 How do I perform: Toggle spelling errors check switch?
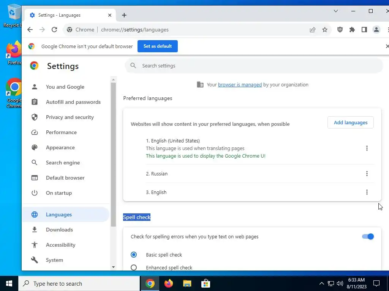tap(368, 236)
